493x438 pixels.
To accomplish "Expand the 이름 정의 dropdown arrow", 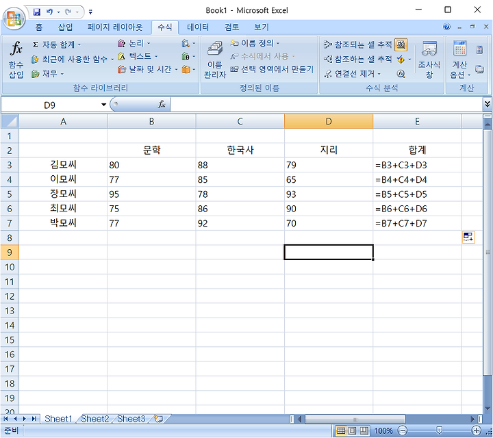I will 278,43.
